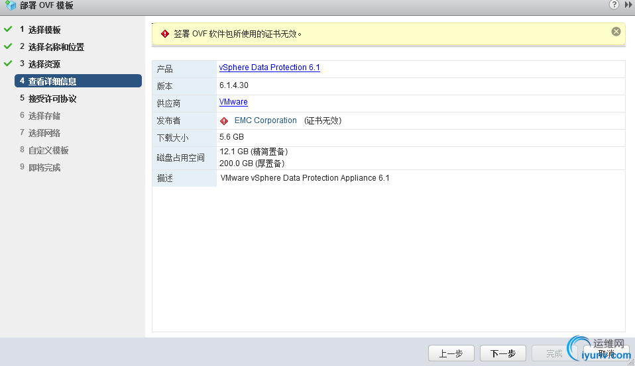The width and height of the screenshot is (635, 366).
Task: Click the 磁盘占用空间 row label
Action: pyautogui.click(x=180, y=158)
